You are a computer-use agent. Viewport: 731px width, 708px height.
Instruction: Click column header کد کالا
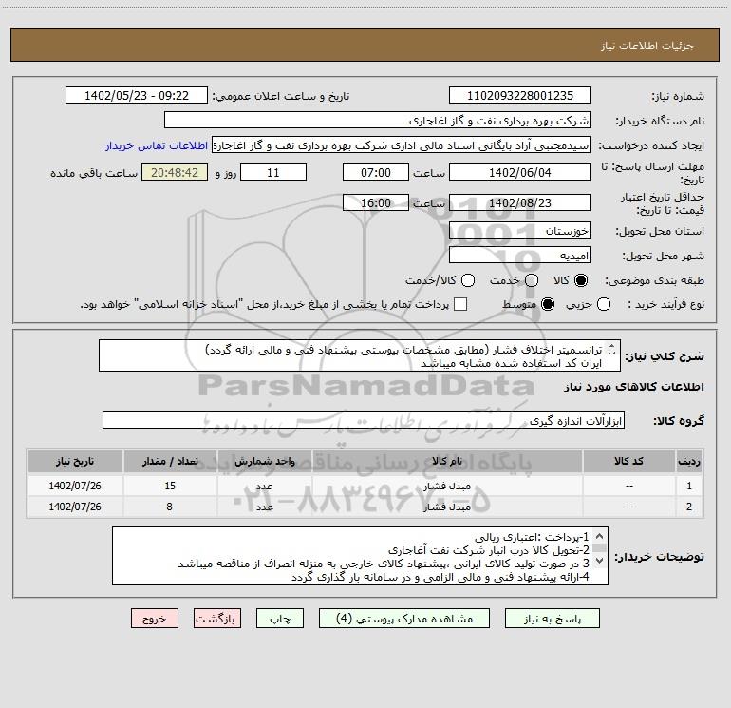[628, 461]
